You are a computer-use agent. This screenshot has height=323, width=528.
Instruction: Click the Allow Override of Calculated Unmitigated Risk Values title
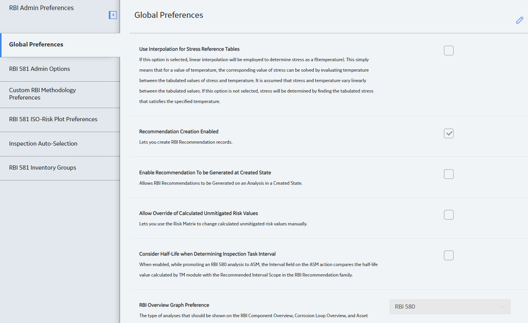199,213
